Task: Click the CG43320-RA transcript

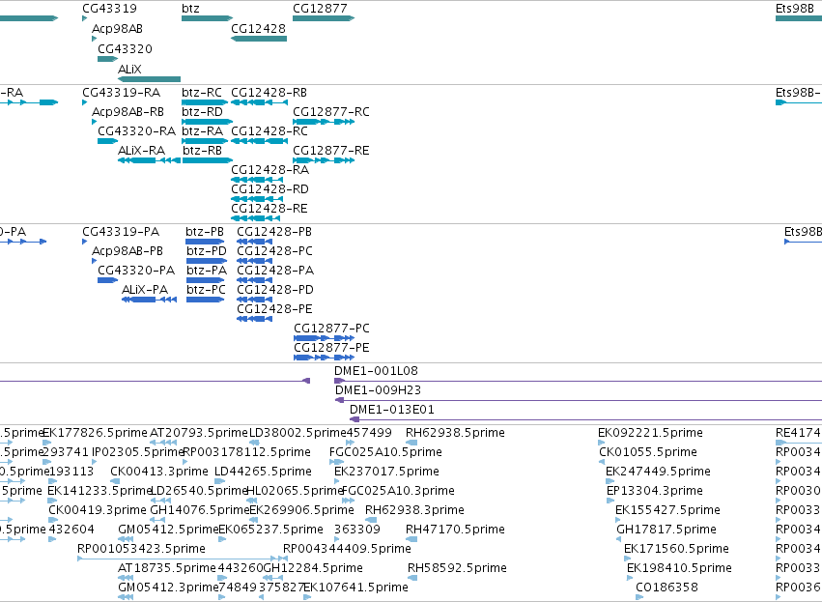Action: click(107, 141)
